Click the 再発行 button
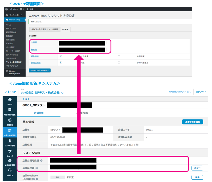The height and width of the screenshot is (182, 212). coord(197,168)
